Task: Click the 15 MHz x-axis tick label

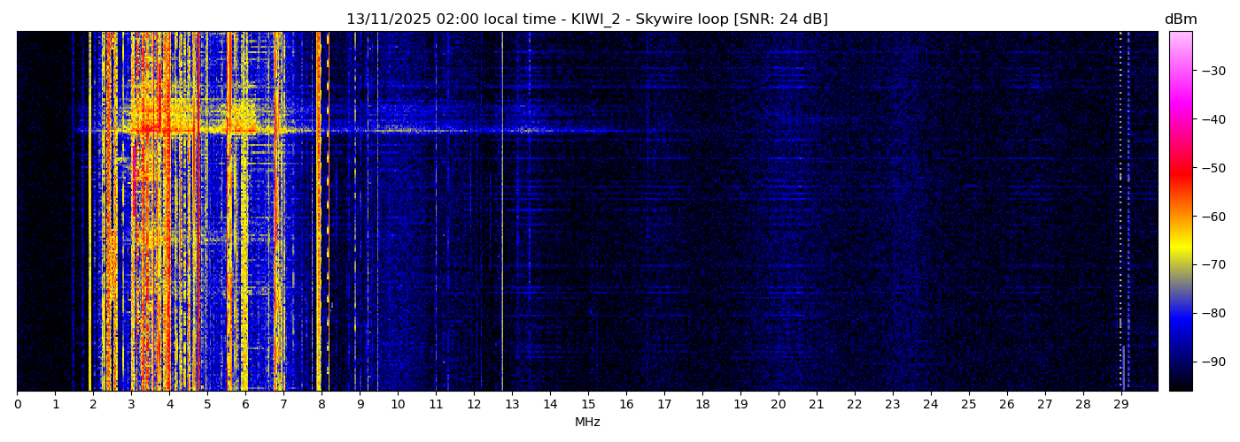Action: pyautogui.click(x=588, y=405)
